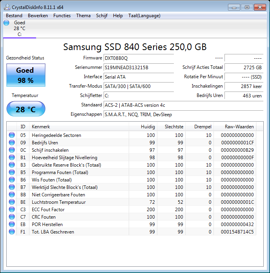Click the Drempel column header
Image resolution: width=270 pixels, height=273 pixels.
coord(200,127)
